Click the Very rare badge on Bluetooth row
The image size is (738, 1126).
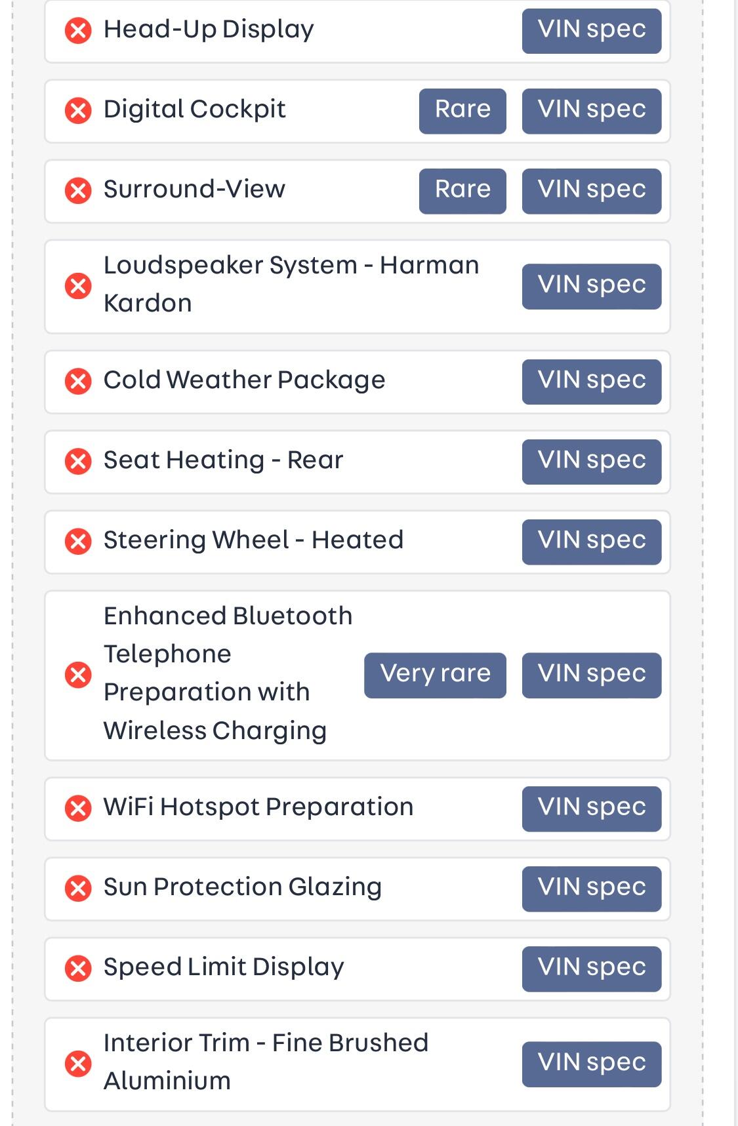[435, 674]
